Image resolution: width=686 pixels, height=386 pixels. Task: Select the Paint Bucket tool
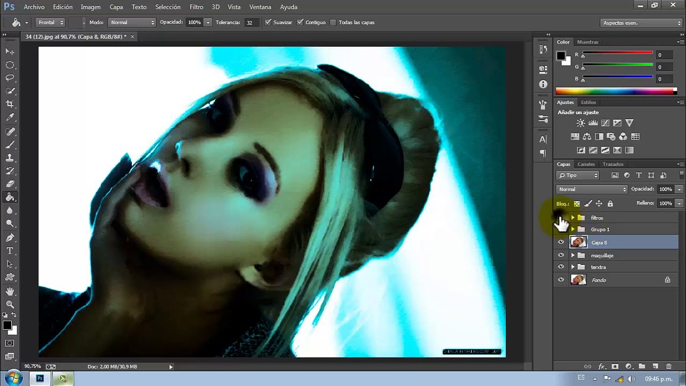(10, 197)
